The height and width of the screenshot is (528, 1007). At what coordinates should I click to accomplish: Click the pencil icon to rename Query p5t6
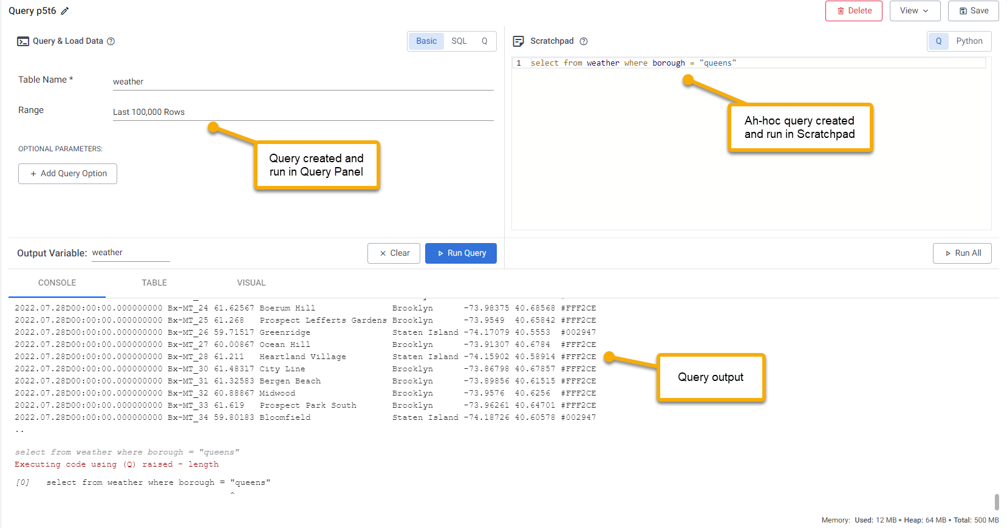point(65,11)
